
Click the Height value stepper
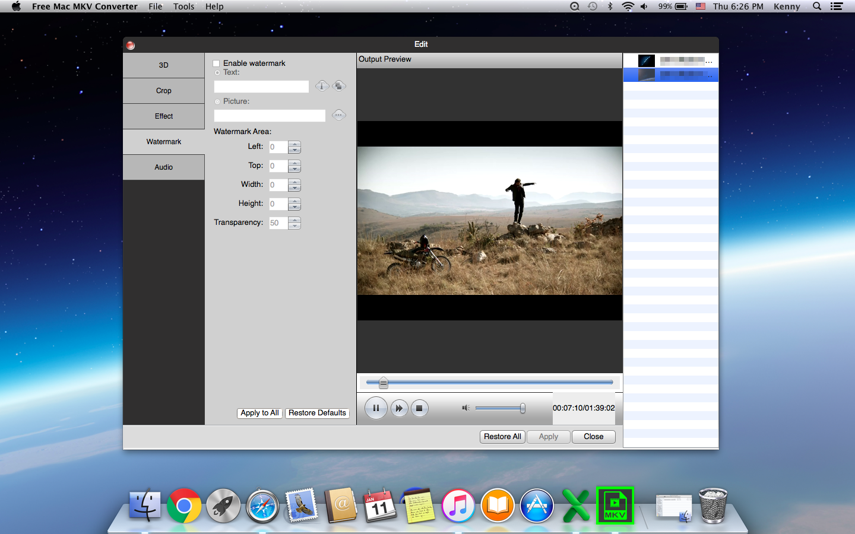pos(294,204)
